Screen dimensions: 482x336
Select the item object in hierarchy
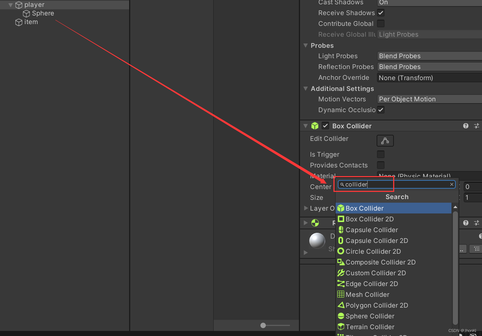coord(31,22)
